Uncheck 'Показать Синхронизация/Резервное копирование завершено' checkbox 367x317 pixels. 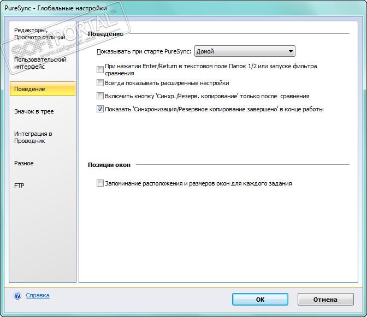tap(100, 109)
